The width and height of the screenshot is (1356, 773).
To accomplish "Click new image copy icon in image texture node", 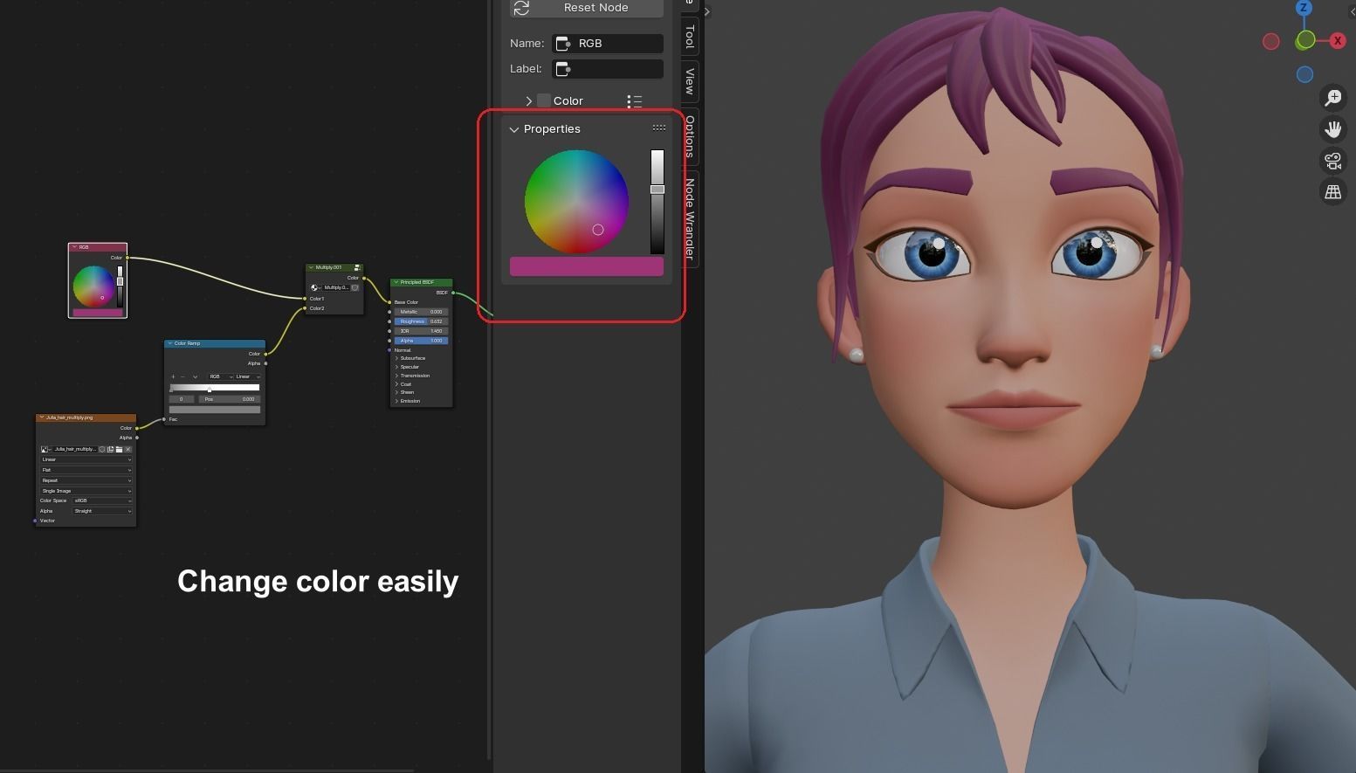I will coord(110,449).
